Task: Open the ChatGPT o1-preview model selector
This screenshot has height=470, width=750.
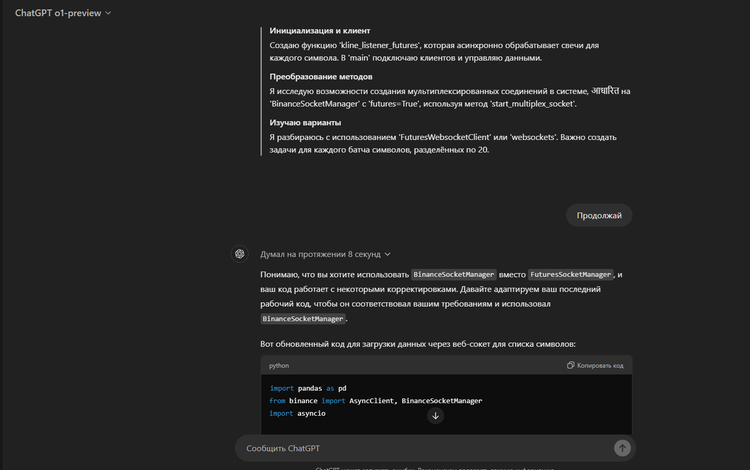Action: point(63,13)
